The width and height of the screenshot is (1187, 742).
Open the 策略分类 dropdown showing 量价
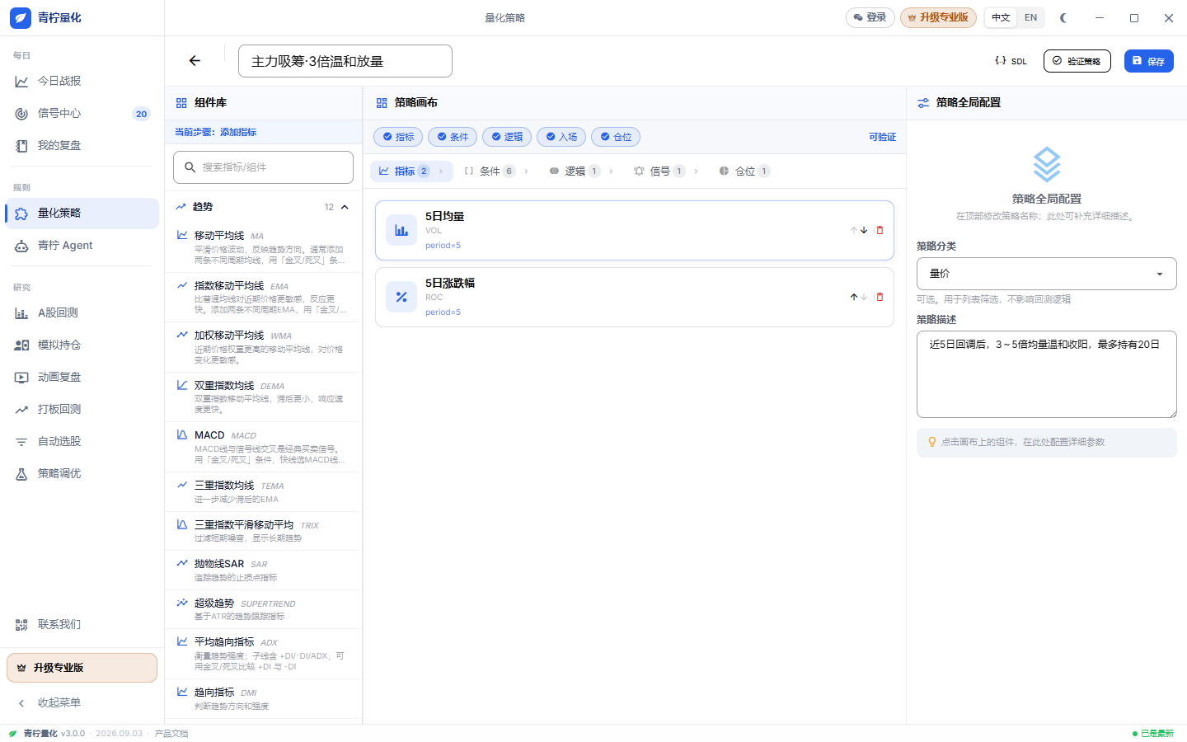pos(1046,274)
